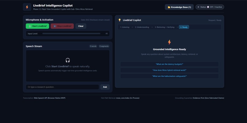Select the 1. Listening step

click(125, 27)
